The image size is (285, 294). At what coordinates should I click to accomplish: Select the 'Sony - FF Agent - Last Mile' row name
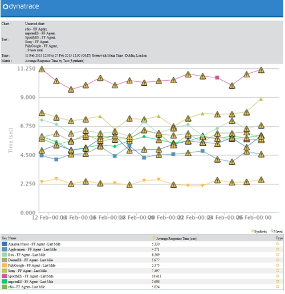click(27, 271)
